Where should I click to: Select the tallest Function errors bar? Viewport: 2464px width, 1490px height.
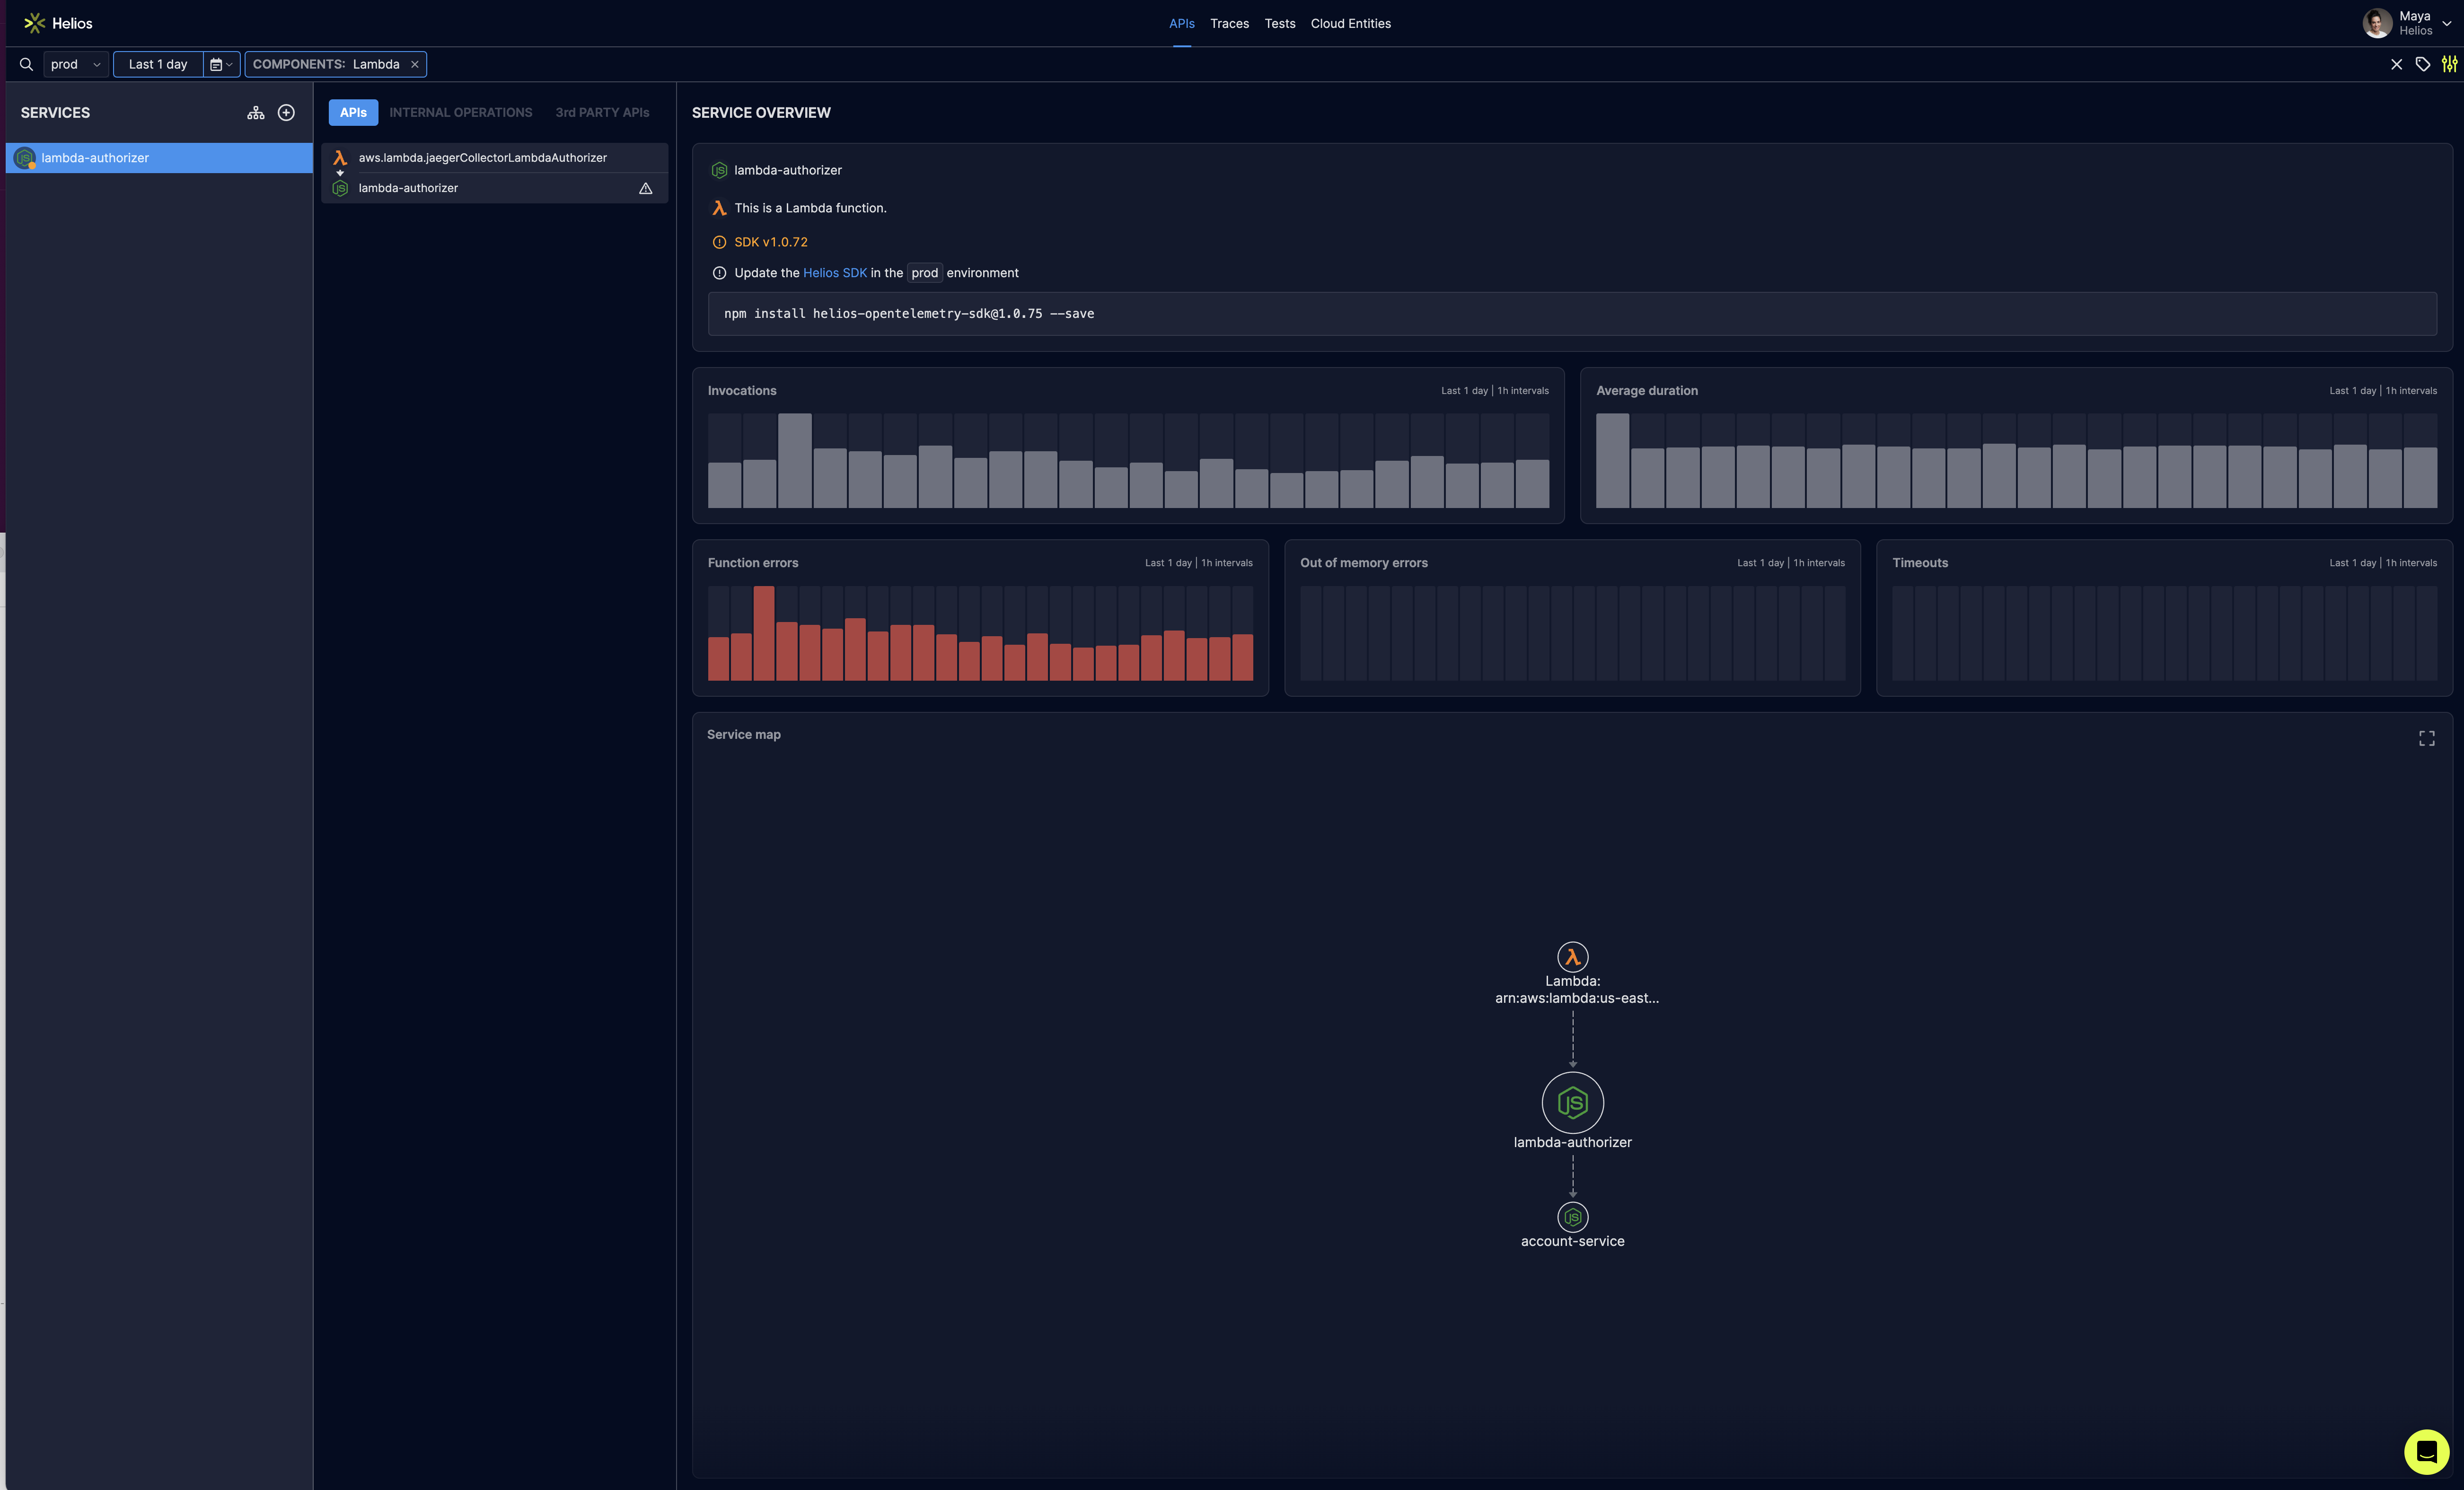[764, 633]
